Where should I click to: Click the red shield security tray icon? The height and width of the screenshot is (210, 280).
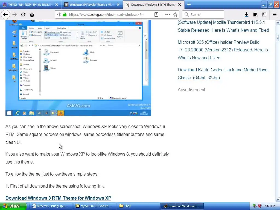pyautogui.click(x=260, y=206)
